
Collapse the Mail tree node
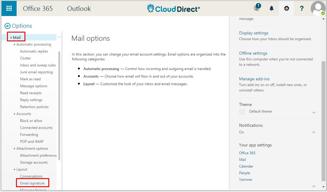[11, 38]
